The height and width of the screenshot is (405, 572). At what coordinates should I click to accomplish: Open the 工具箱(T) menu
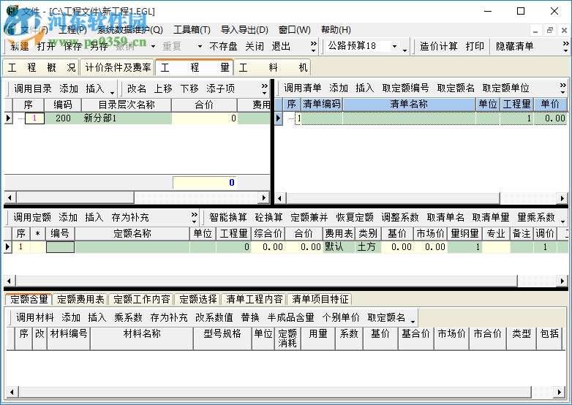point(192,29)
